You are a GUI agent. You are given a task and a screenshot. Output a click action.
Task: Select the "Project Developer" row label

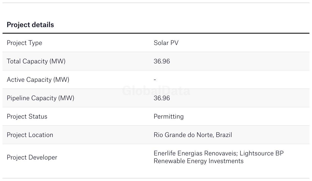click(32, 157)
